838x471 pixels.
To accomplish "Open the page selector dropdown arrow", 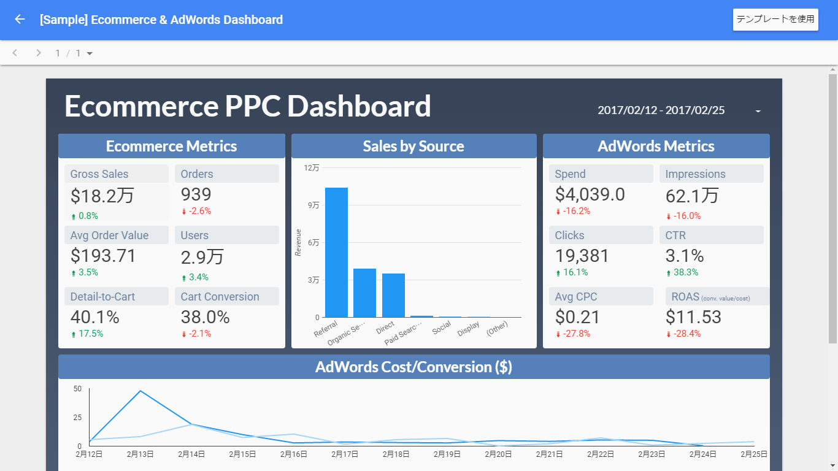I will 90,53.
